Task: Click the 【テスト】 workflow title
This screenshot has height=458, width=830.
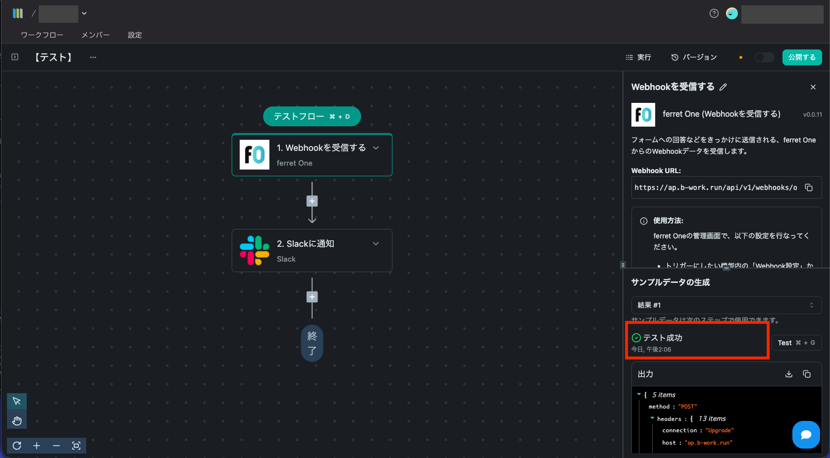Action: click(x=53, y=57)
